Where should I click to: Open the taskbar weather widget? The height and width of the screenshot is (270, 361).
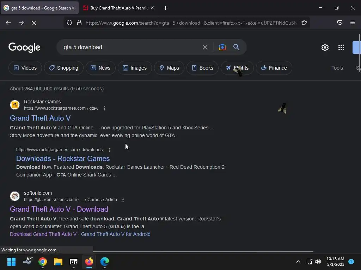[x=28, y=261]
